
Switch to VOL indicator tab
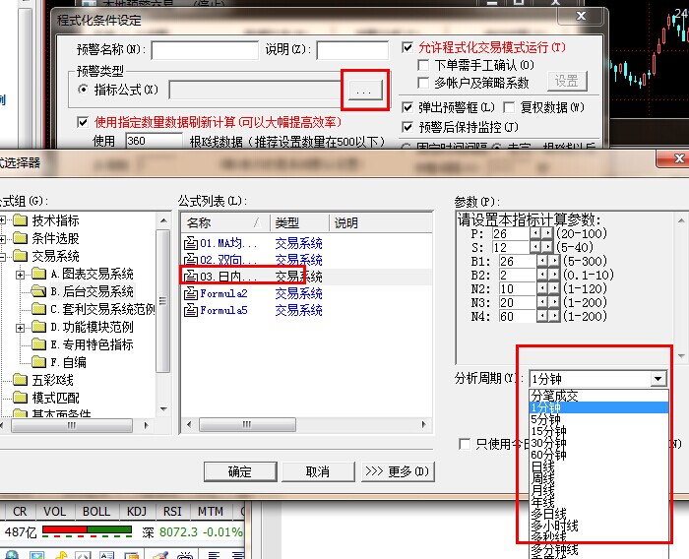54,512
